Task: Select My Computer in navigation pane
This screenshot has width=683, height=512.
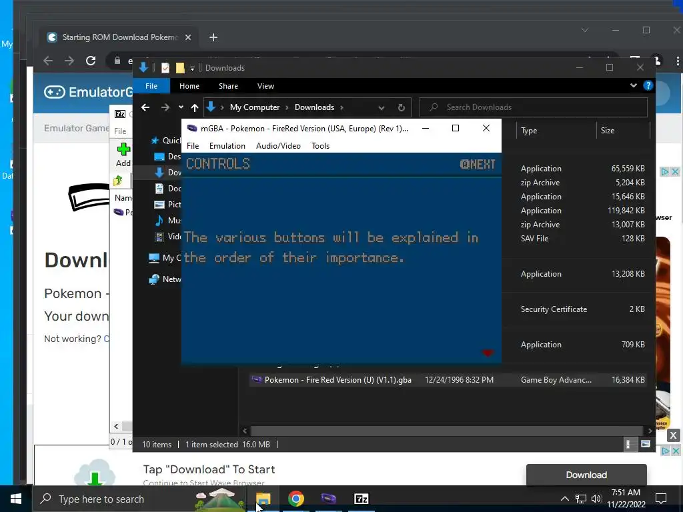Action: (x=165, y=258)
